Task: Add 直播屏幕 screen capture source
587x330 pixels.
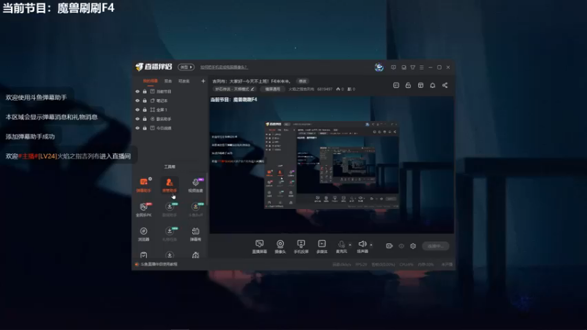Action: tap(260, 246)
